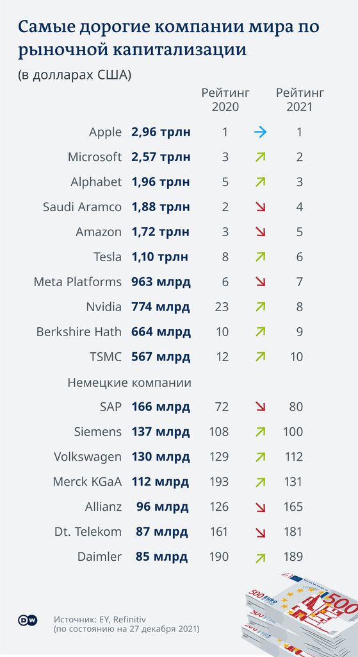Click the DW logo at bottom left
Viewport: 358px width, 657px height.
tap(28, 620)
